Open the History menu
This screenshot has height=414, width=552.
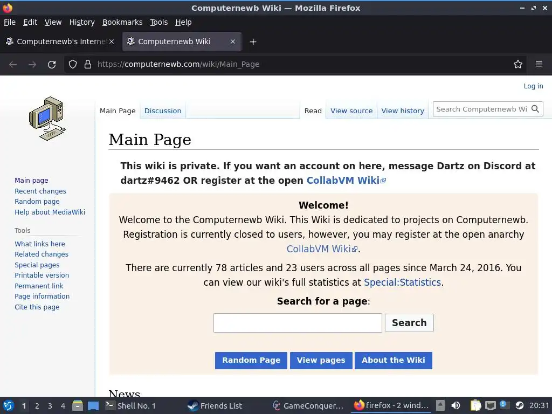tap(82, 22)
